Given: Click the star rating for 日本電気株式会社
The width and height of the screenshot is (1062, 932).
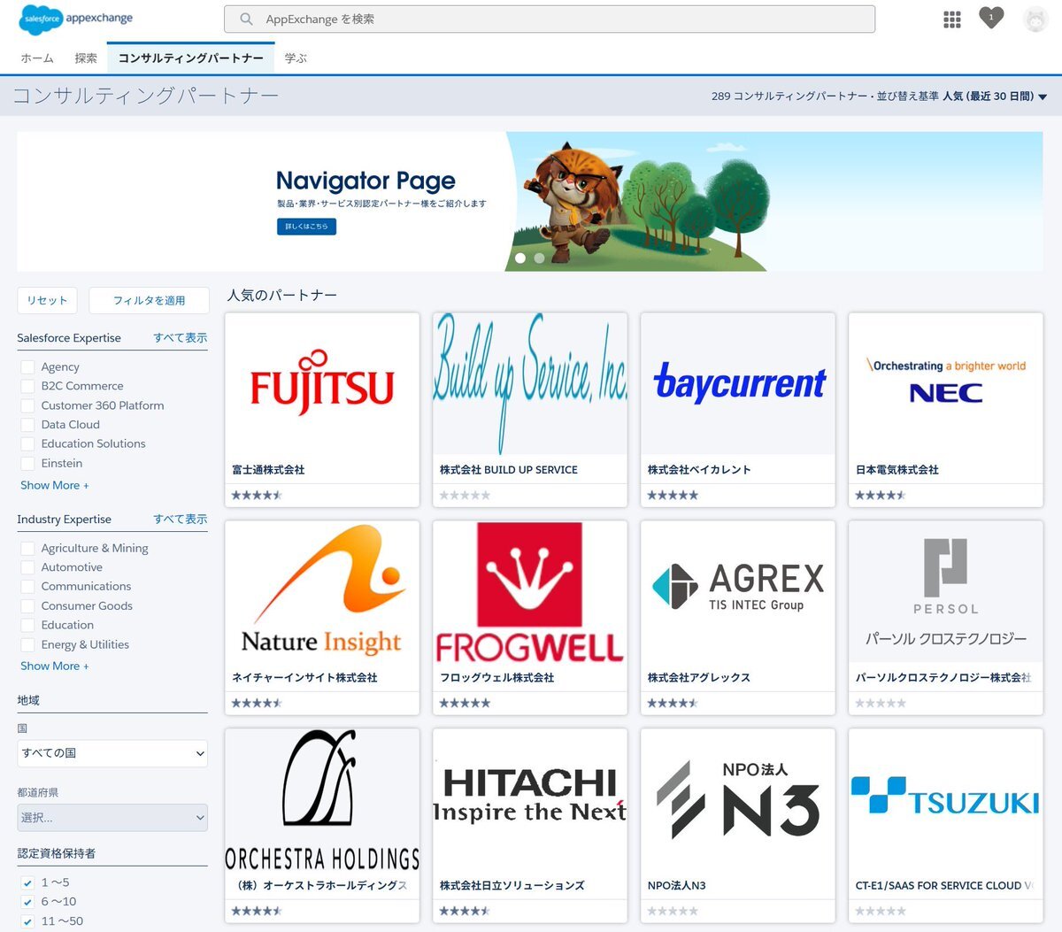Looking at the screenshot, I should (x=881, y=495).
